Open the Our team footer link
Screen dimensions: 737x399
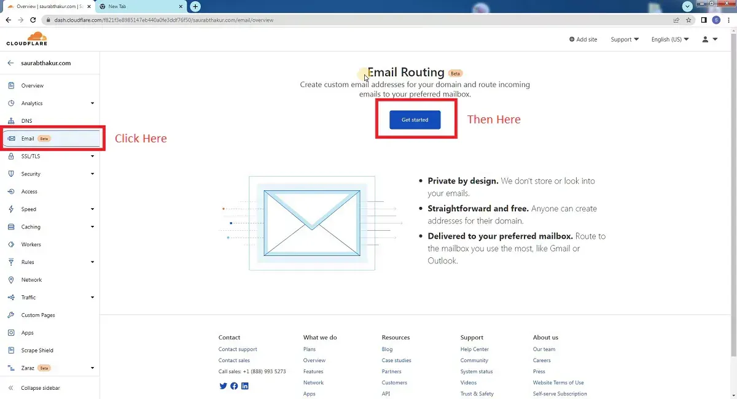click(x=544, y=349)
